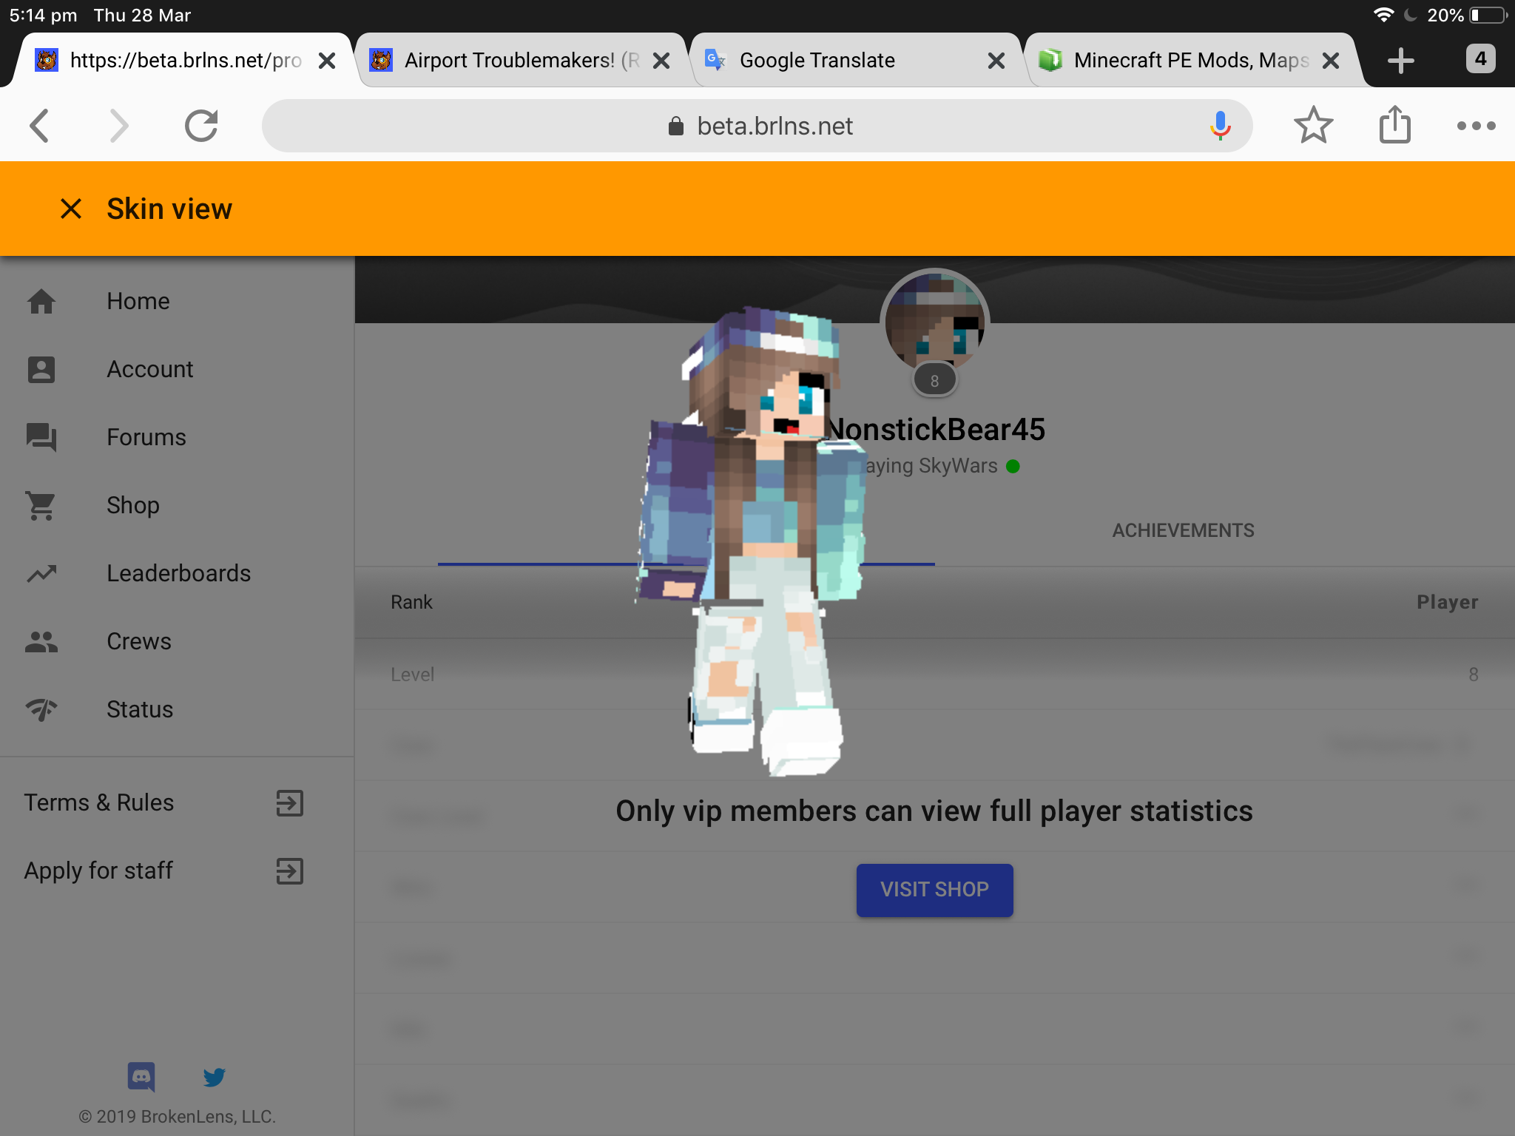The height and width of the screenshot is (1136, 1515).
Task: Open Leaderboards
Action: (178, 573)
